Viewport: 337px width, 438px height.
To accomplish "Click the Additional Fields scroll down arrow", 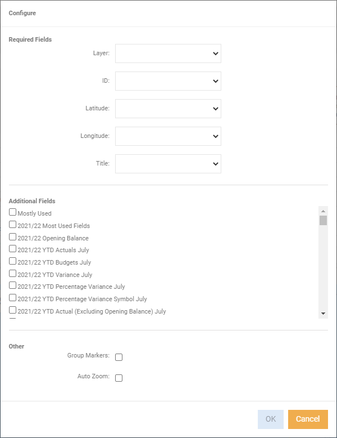I will tap(323, 314).
